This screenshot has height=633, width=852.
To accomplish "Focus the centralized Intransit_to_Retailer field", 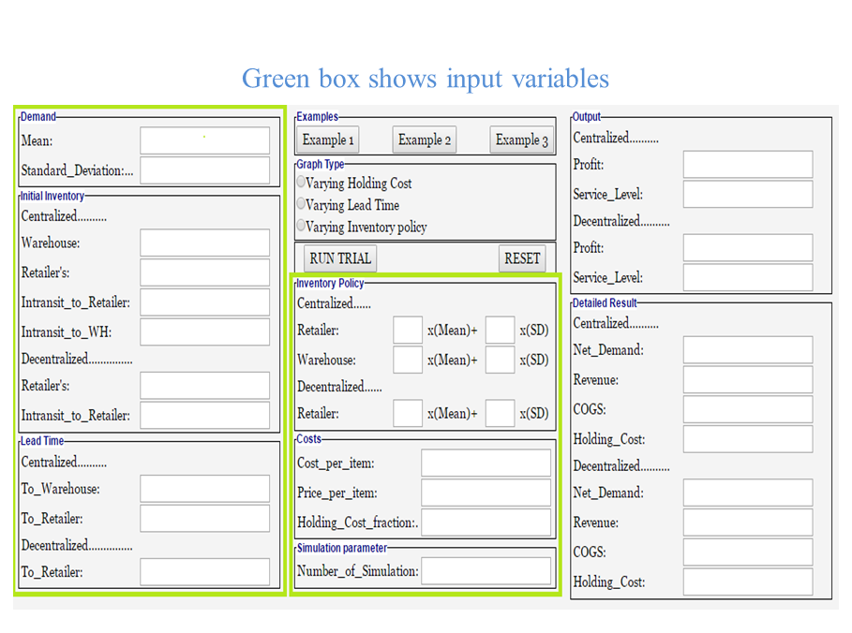I will point(205,302).
